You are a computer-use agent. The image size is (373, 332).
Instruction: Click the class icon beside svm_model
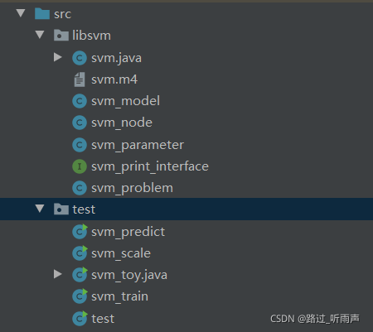click(x=80, y=101)
